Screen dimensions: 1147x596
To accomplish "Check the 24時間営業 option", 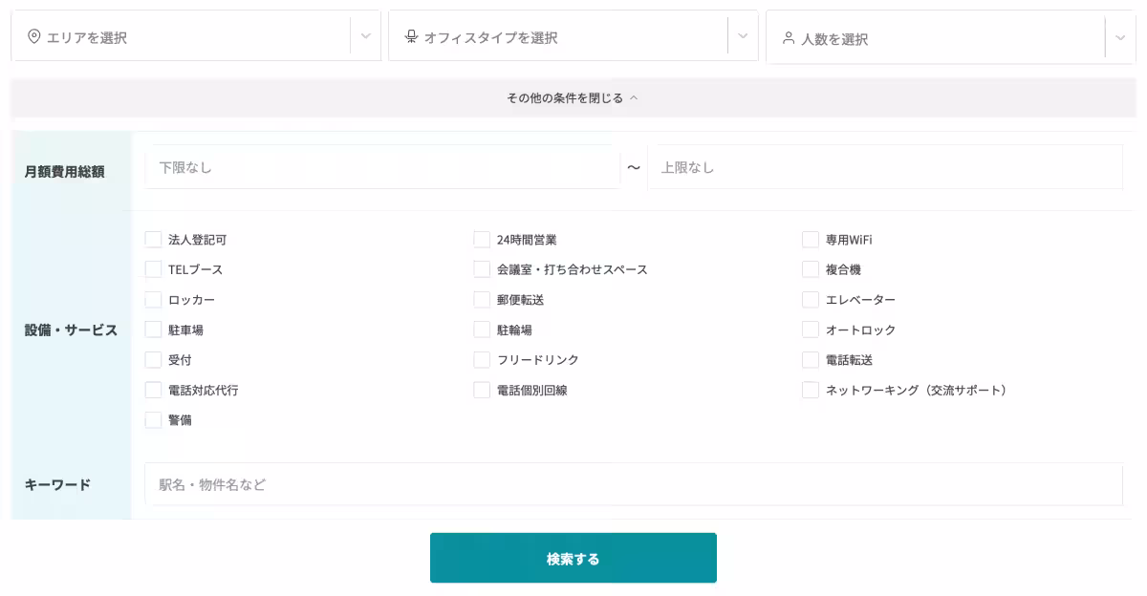I will [x=482, y=239].
